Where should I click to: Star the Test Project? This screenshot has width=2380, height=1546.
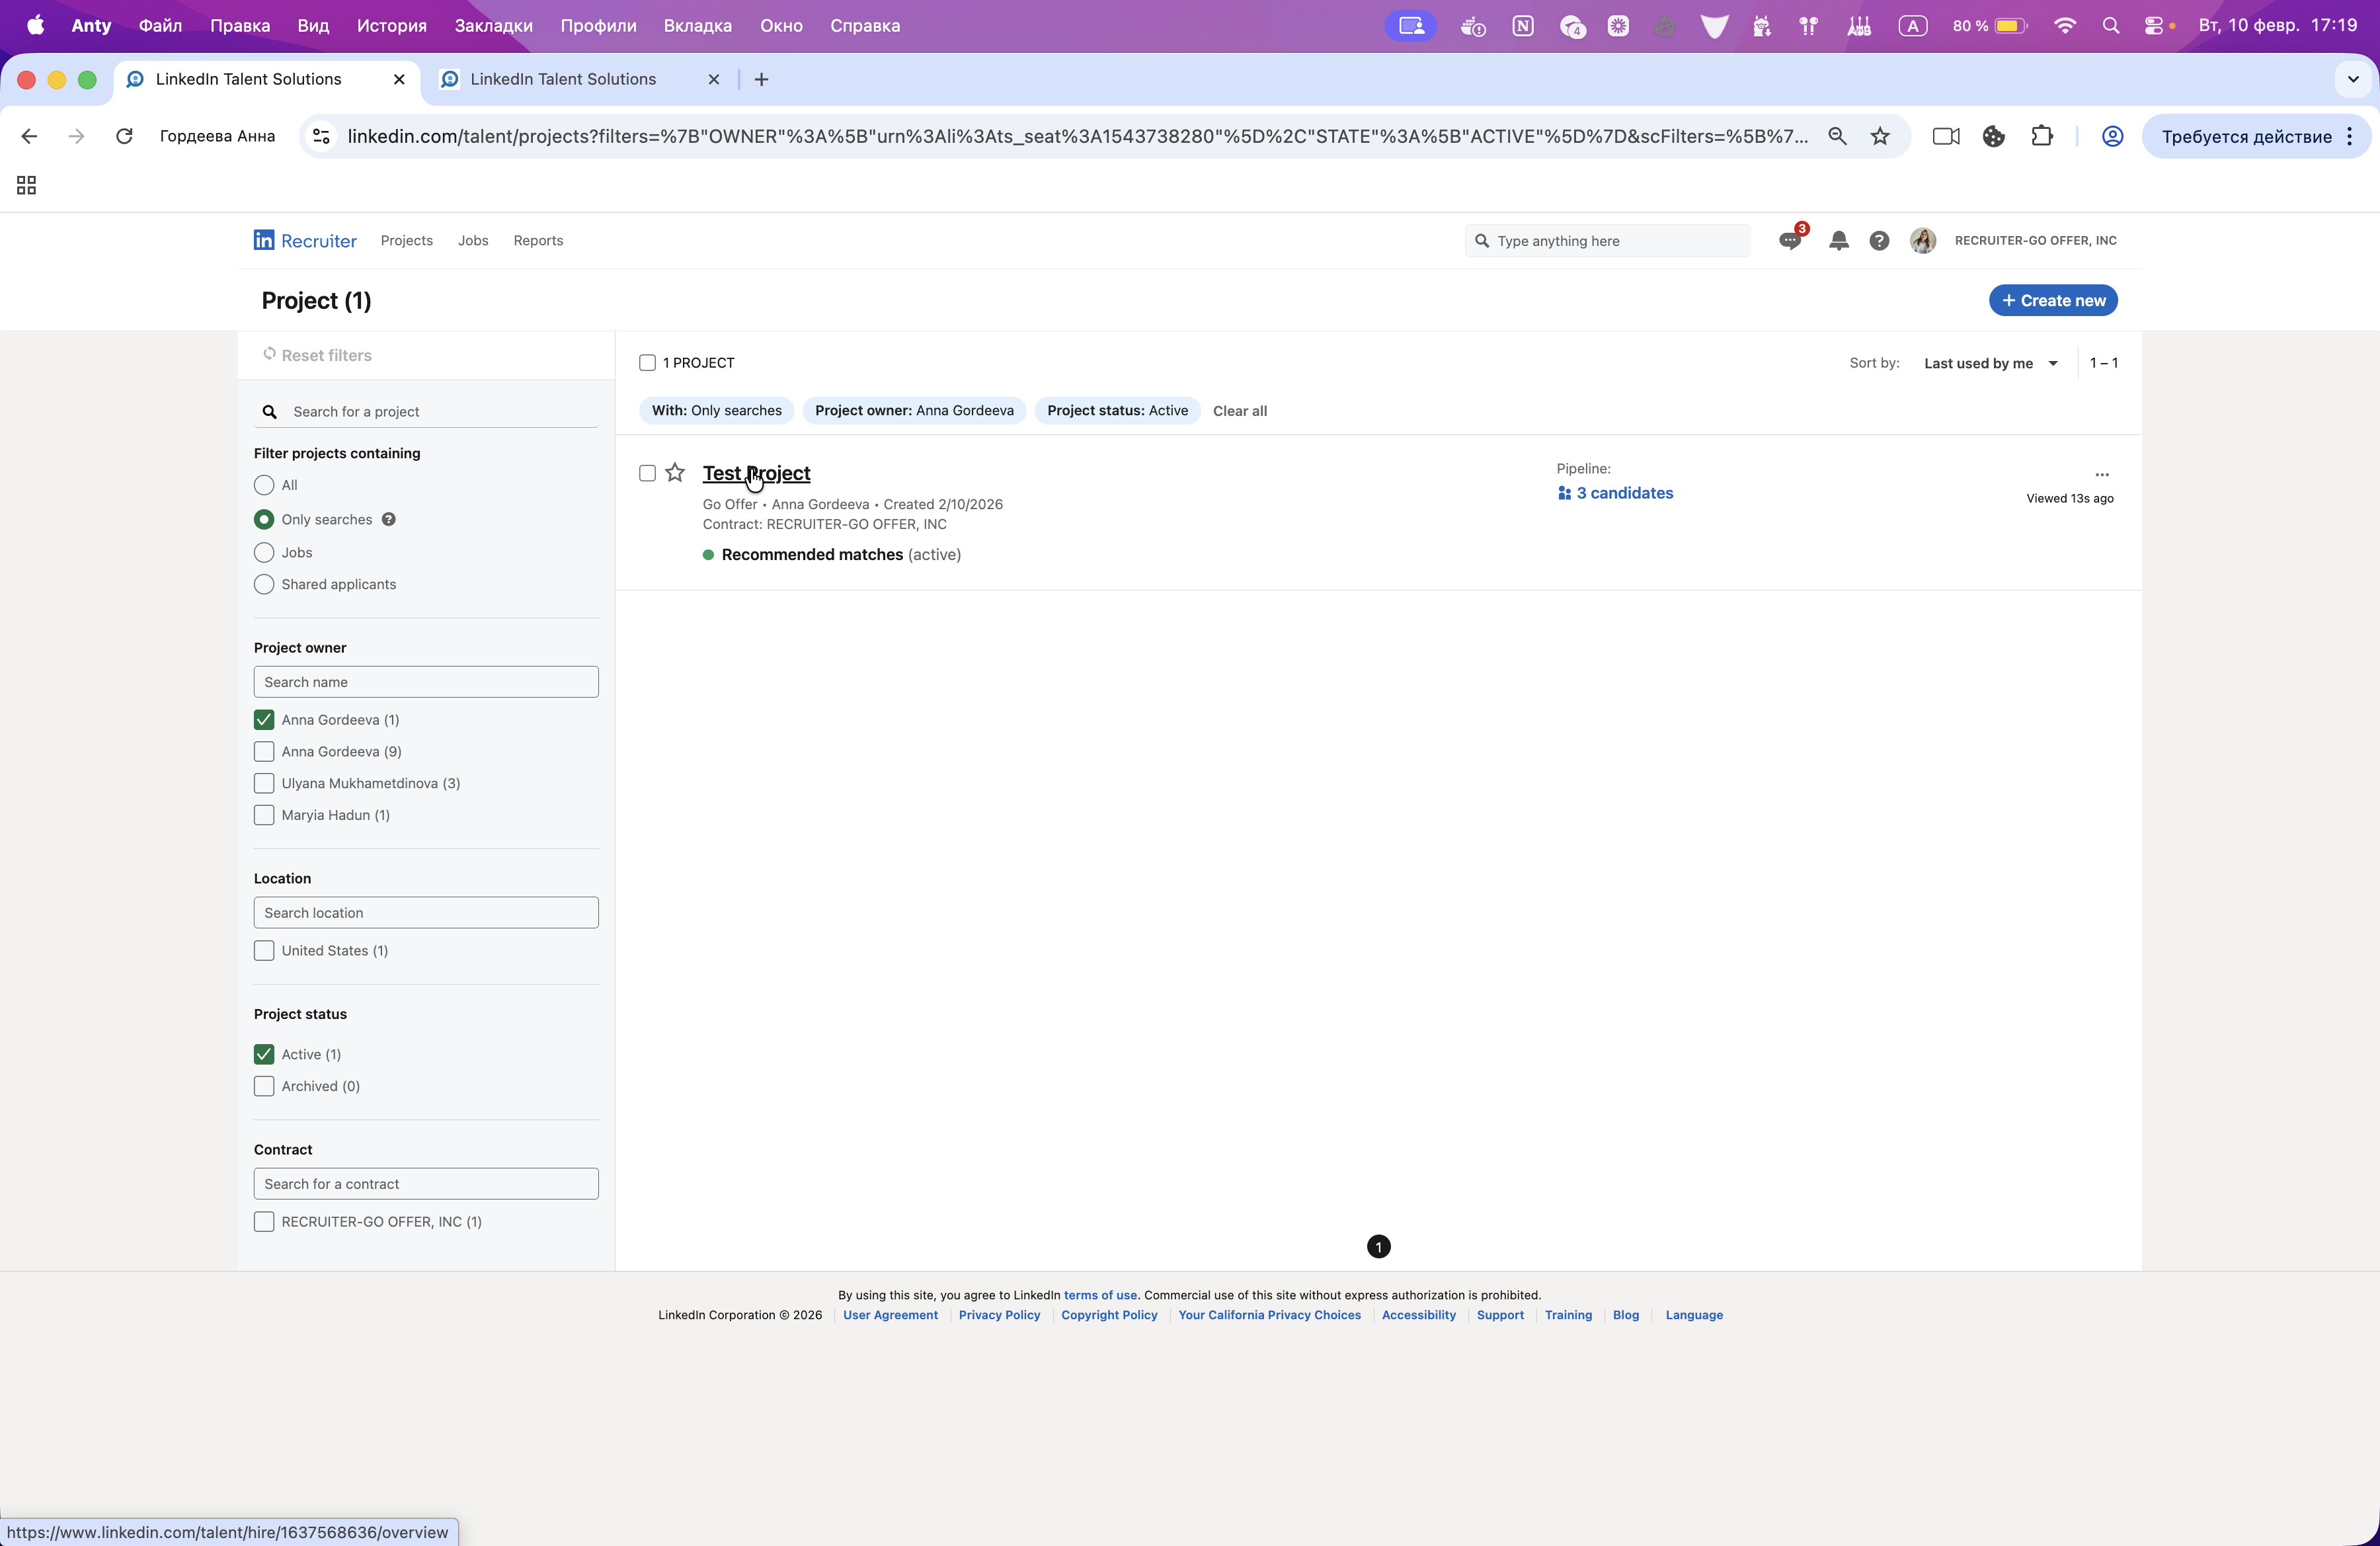pos(675,473)
